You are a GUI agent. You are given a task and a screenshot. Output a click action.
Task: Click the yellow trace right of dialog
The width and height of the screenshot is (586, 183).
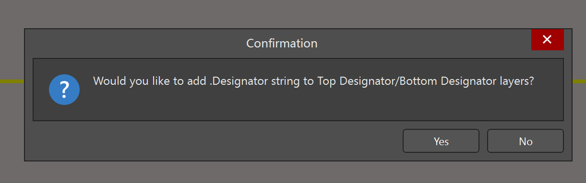[579, 81]
